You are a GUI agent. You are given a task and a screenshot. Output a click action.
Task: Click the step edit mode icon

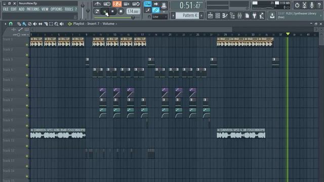[x=147, y=10]
